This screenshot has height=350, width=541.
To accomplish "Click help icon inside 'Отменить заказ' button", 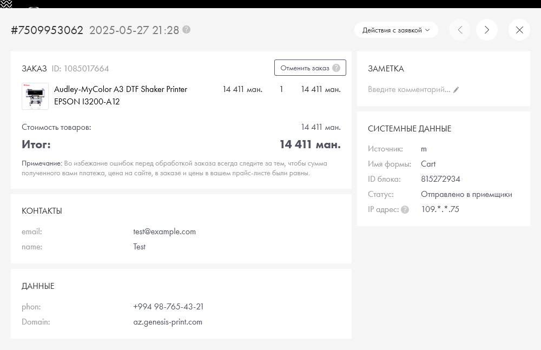I will tap(336, 68).
